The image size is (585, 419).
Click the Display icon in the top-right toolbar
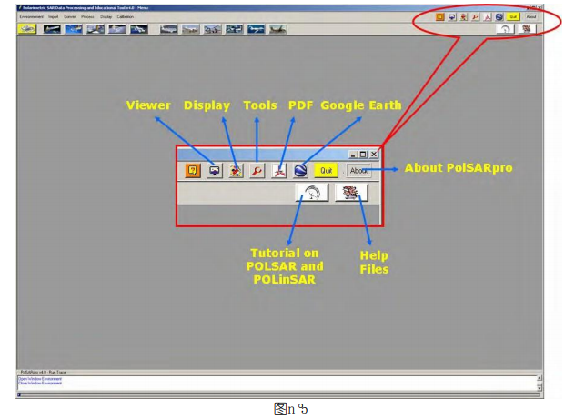point(463,16)
